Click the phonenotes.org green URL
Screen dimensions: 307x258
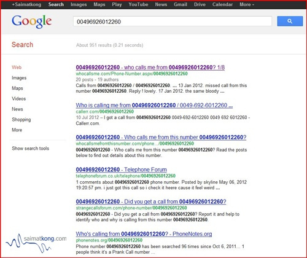pos(109,240)
